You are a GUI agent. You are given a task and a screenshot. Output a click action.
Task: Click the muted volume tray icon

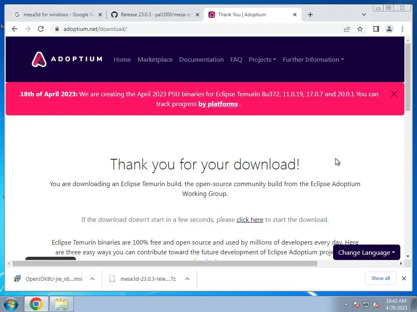(376, 304)
